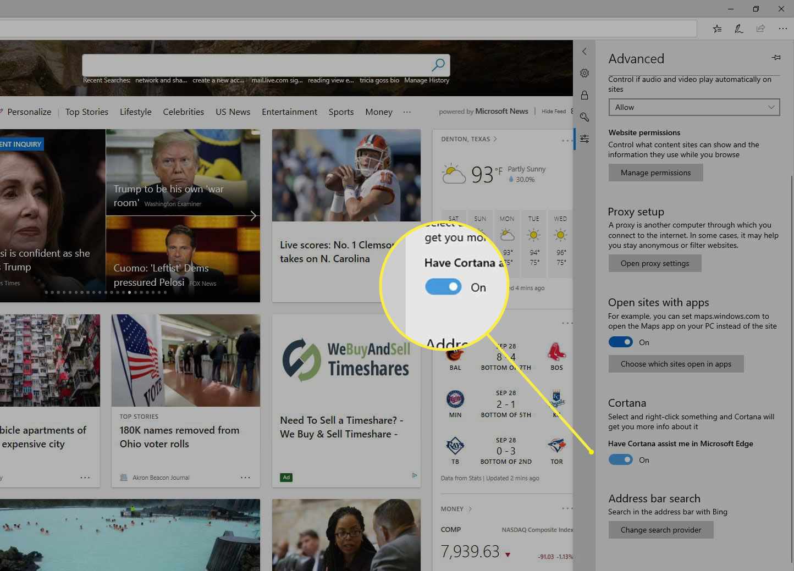Viewport: 794px width, 571px height.
Task: Click the NASDAQ COMP value 7,939.63
Action: click(x=470, y=551)
